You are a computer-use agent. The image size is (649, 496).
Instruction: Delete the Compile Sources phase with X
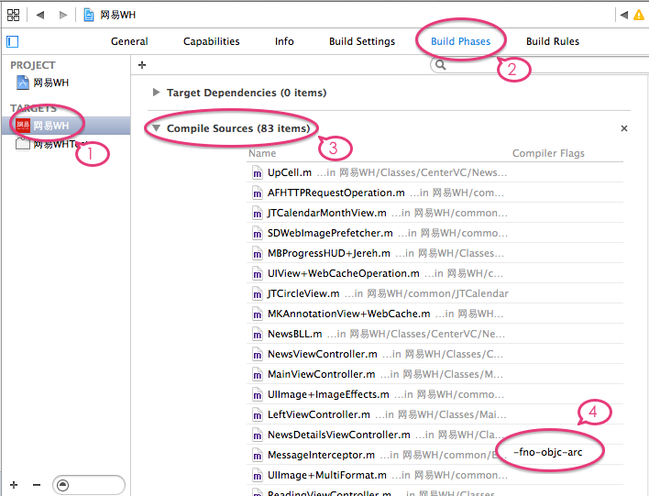pos(624,128)
